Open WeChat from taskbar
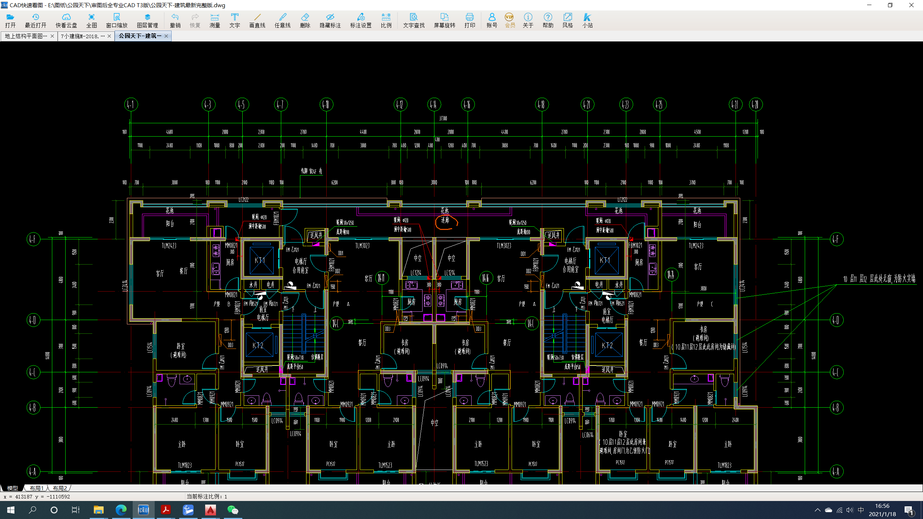The width and height of the screenshot is (923, 519). coord(233,510)
